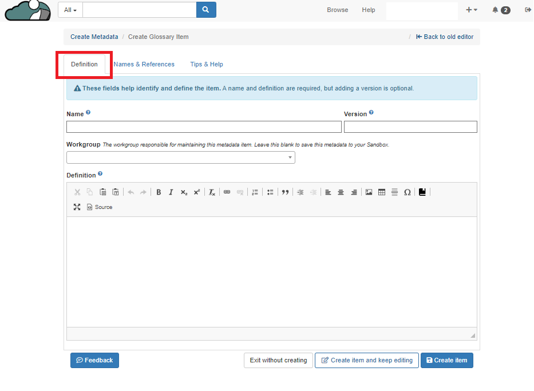534x391 pixels.
Task: Click into the Name input field
Action: click(204, 127)
